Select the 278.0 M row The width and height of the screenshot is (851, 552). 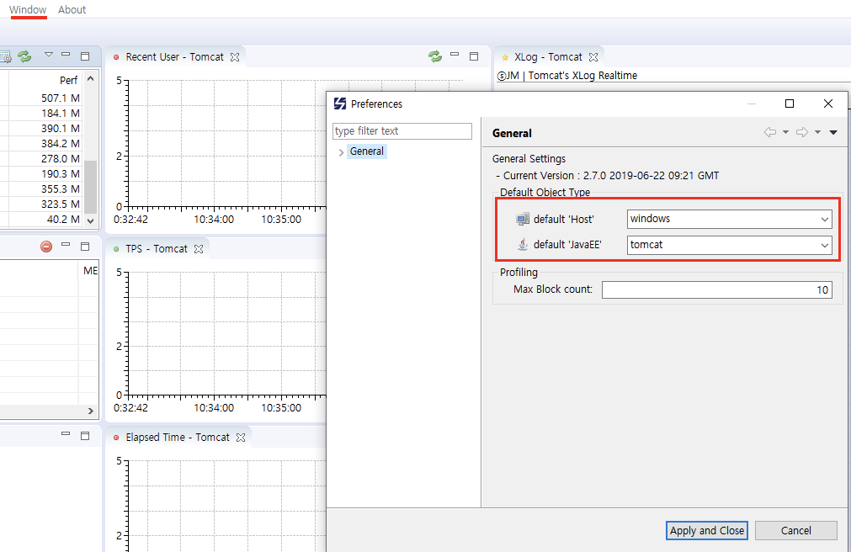pos(41,158)
